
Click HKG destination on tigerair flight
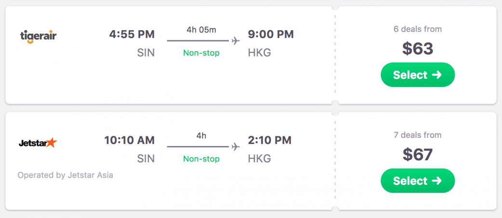[x=259, y=53]
